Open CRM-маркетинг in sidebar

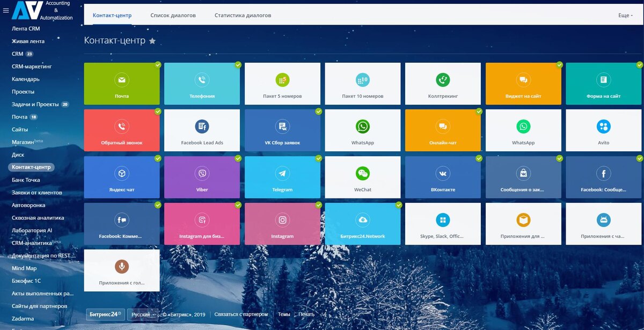click(x=31, y=67)
